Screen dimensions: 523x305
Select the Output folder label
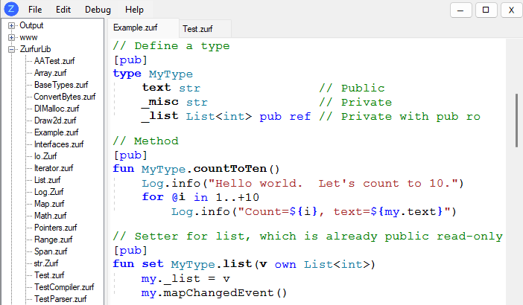(31, 25)
